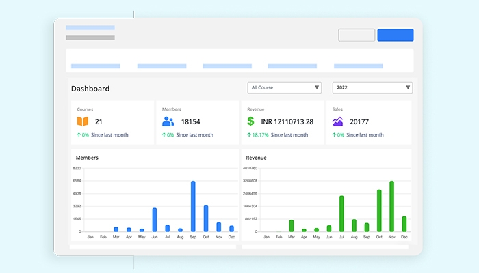Click the Nov bar in Revenue chart
Image resolution: width=479 pixels, height=273 pixels.
tap(391, 207)
